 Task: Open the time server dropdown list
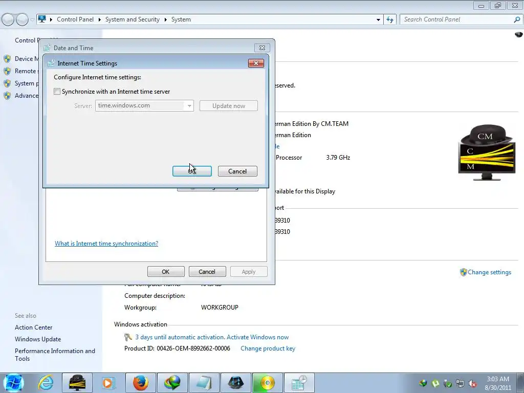pyautogui.click(x=189, y=105)
